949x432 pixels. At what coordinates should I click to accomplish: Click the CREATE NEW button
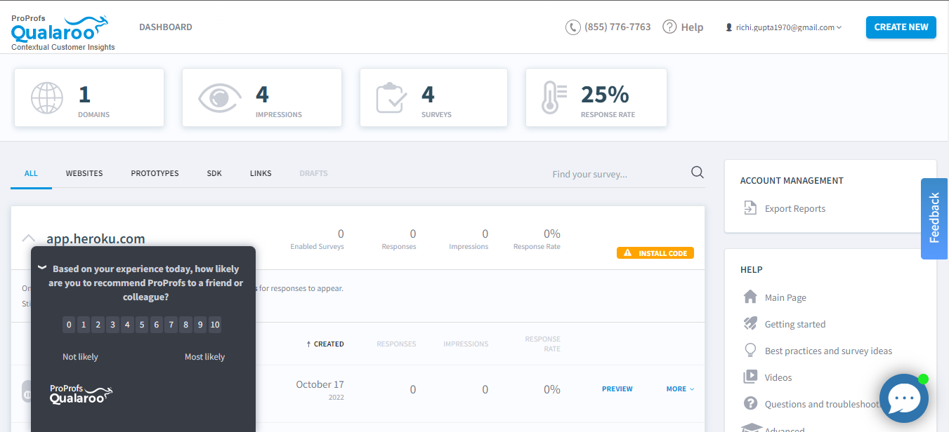click(x=901, y=27)
